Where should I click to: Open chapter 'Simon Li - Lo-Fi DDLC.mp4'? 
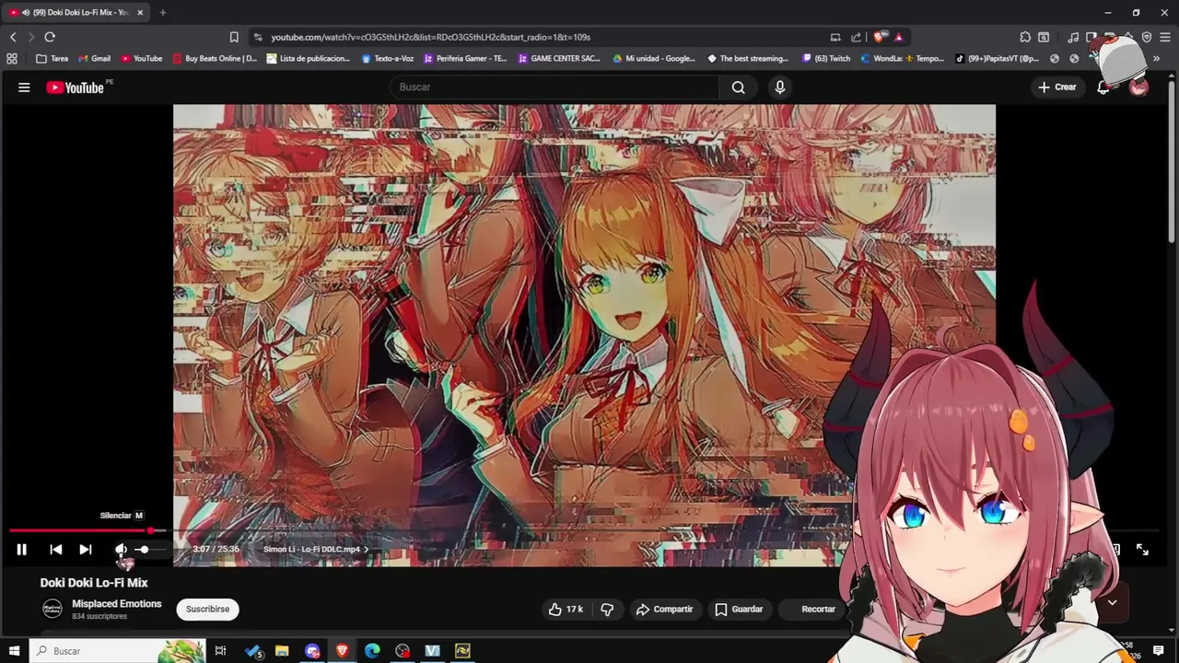click(316, 550)
